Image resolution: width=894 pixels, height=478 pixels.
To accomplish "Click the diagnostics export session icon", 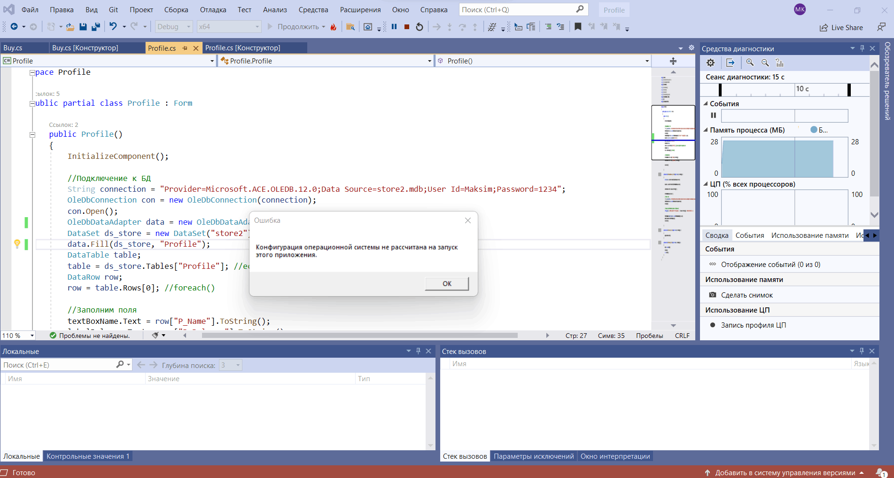I will click(730, 63).
